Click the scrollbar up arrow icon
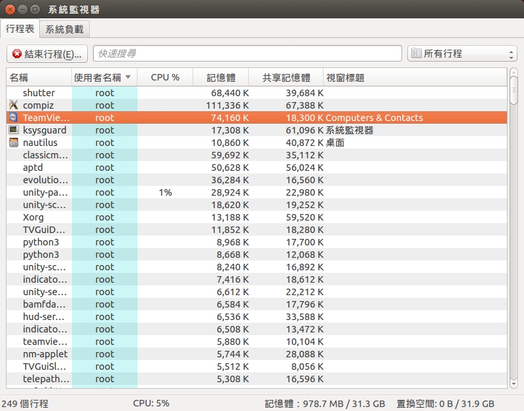 pos(513,72)
